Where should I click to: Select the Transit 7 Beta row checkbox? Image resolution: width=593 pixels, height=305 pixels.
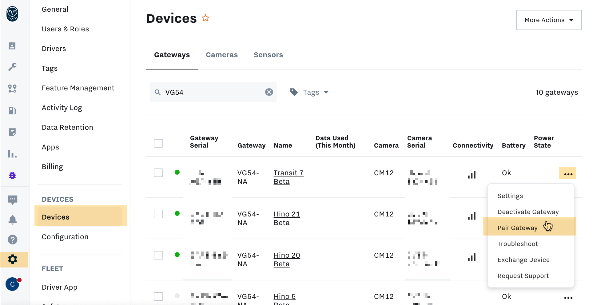[158, 173]
